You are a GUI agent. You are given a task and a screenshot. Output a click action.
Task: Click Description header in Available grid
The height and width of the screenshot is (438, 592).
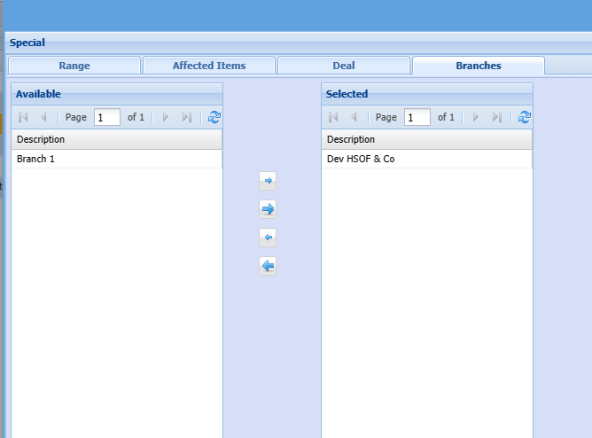tap(117, 139)
